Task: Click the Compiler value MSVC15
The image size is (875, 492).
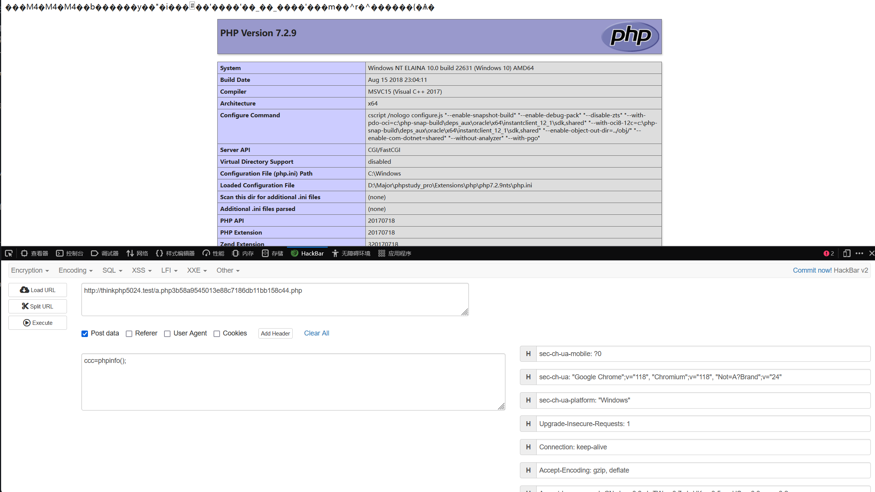Action: point(405,91)
